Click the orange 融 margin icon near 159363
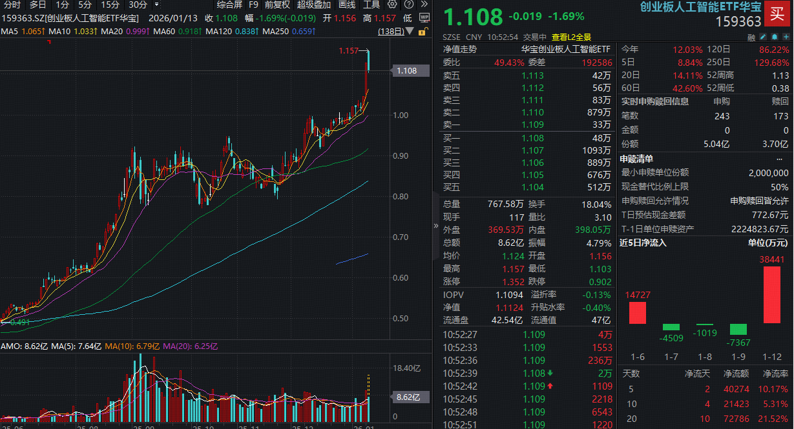794x429 pixels. coord(751,37)
